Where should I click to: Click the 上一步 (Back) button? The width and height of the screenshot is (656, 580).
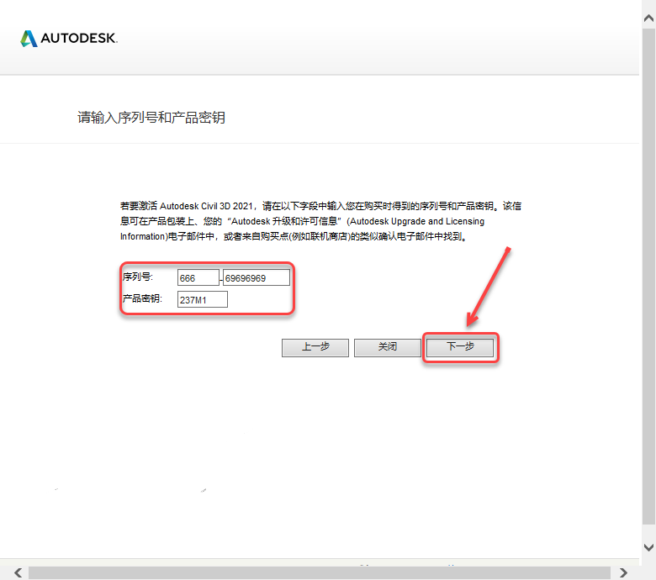315,347
